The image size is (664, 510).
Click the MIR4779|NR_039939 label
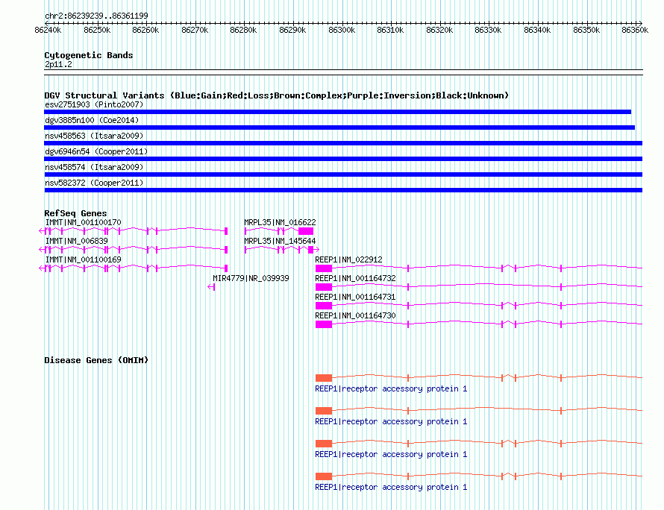(x=251, y=278)
